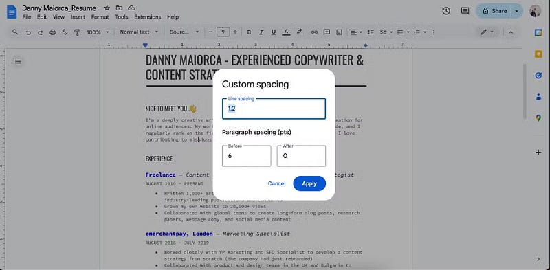Click the Before paragraph spacing field
550x270 pixels.
click(x=247, y=156)
